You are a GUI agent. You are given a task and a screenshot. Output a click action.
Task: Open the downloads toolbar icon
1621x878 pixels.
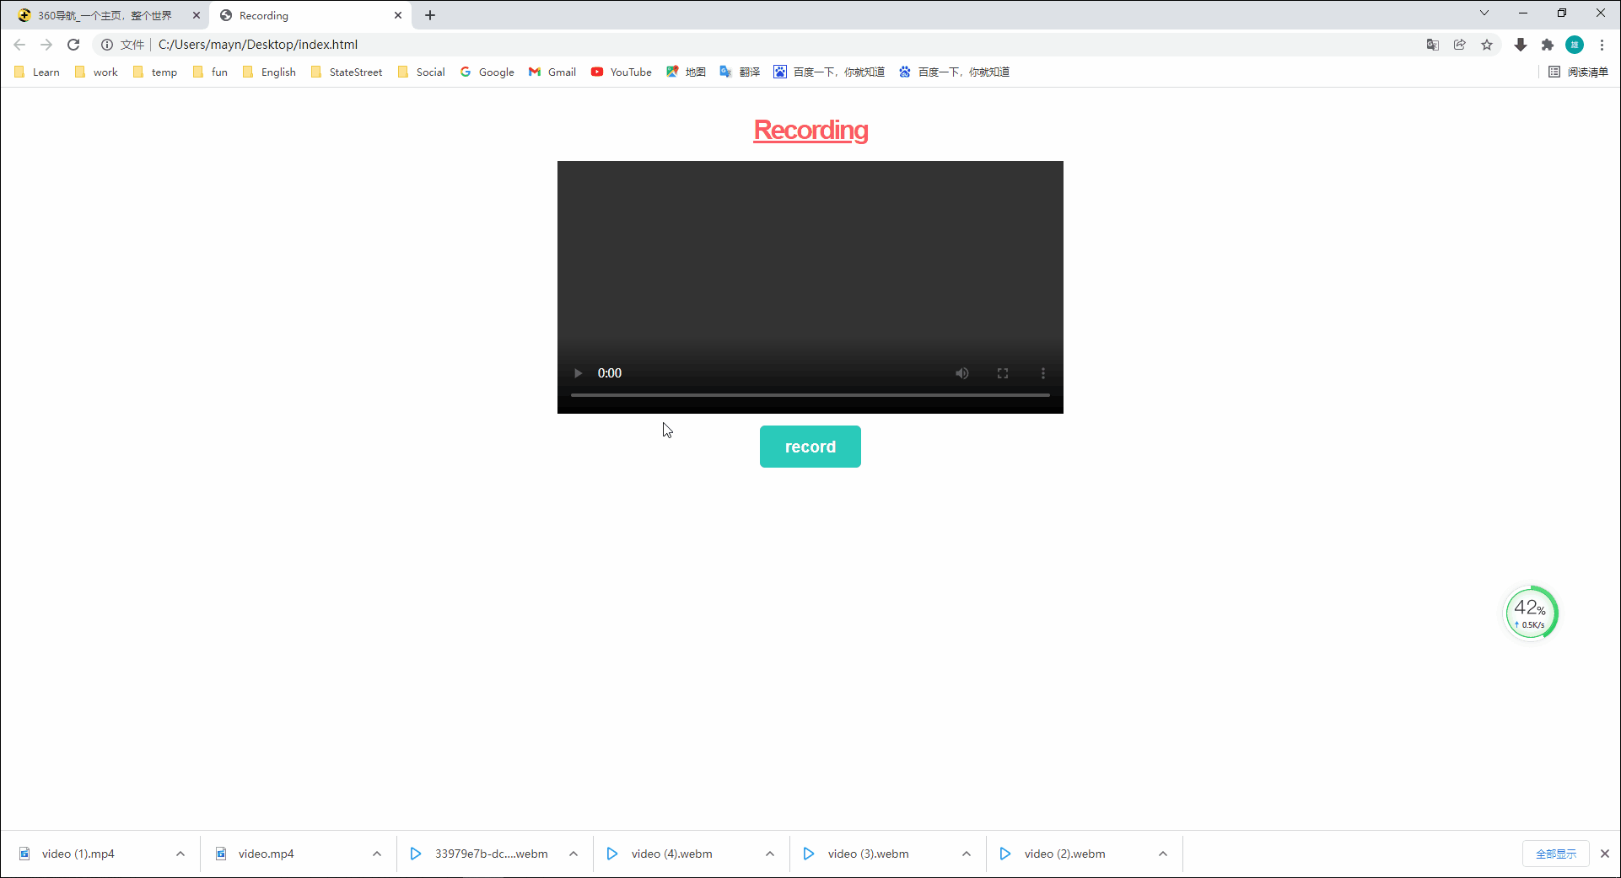pyautogui.click(x=1521, y=45)
